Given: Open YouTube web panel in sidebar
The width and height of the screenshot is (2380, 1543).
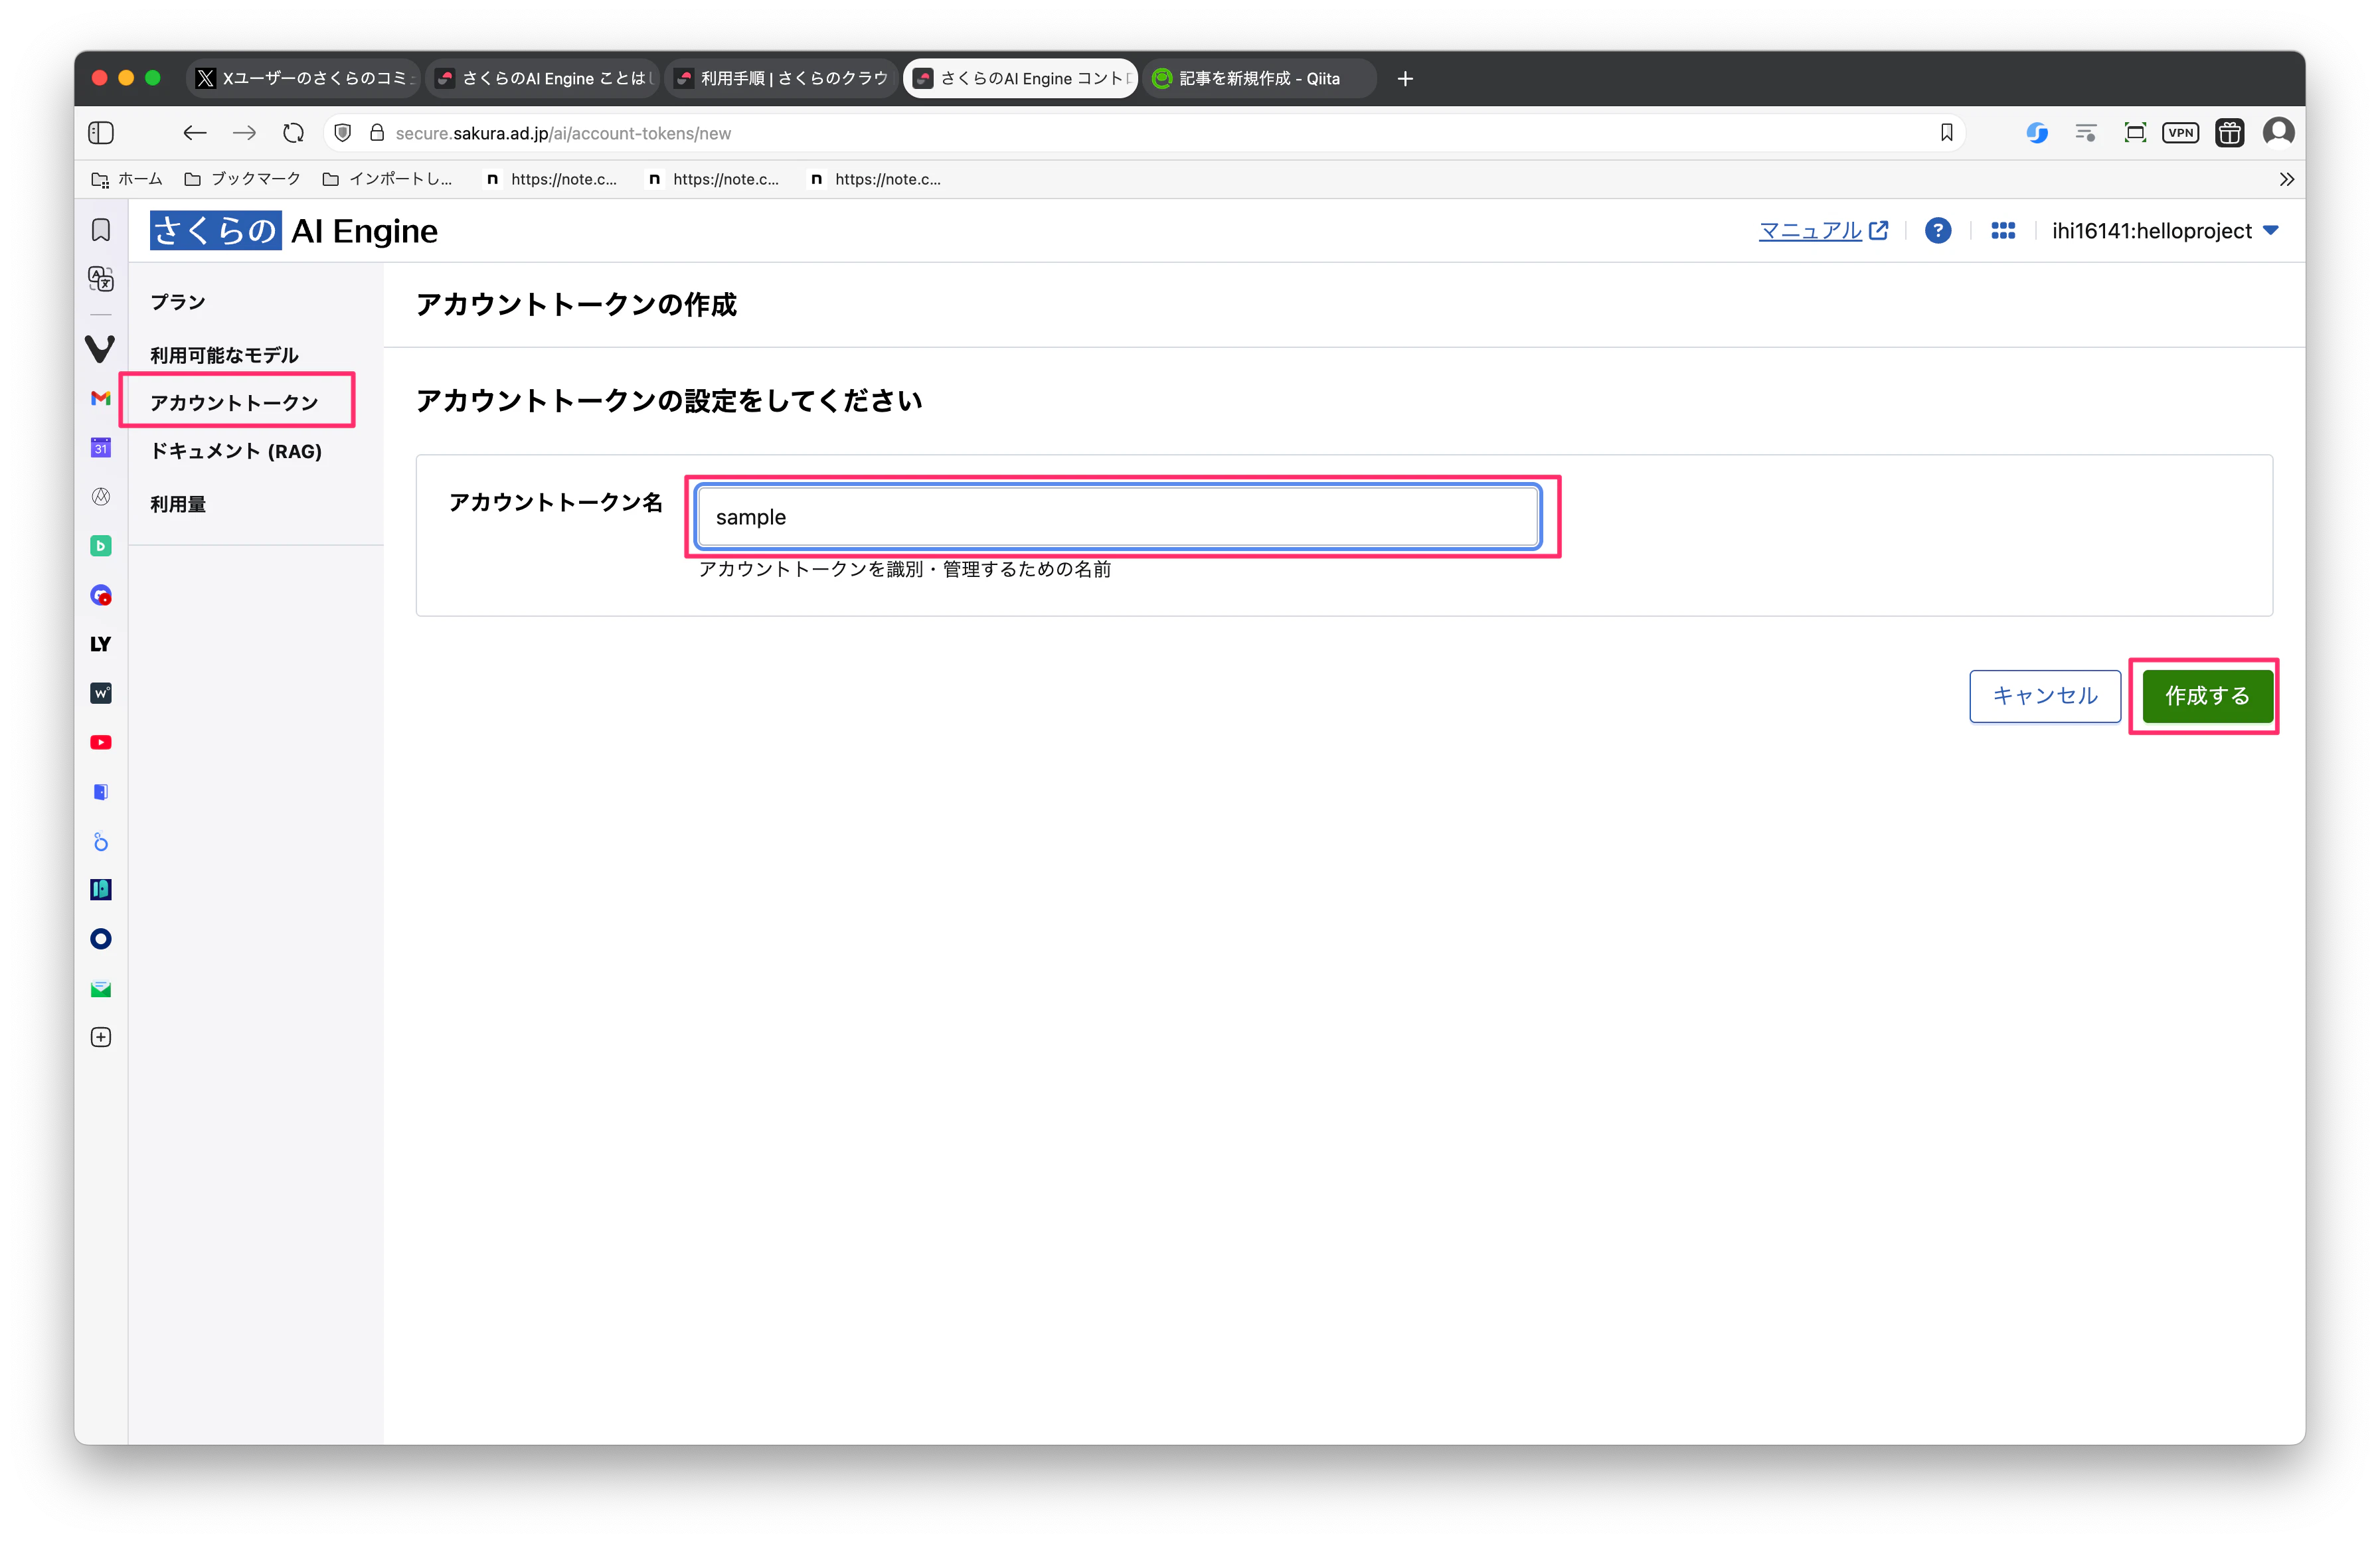Looking at the screenshot, I should click(101, 742).
